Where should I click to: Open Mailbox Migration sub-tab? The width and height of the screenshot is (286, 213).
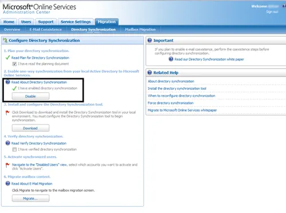click(140, 30)
